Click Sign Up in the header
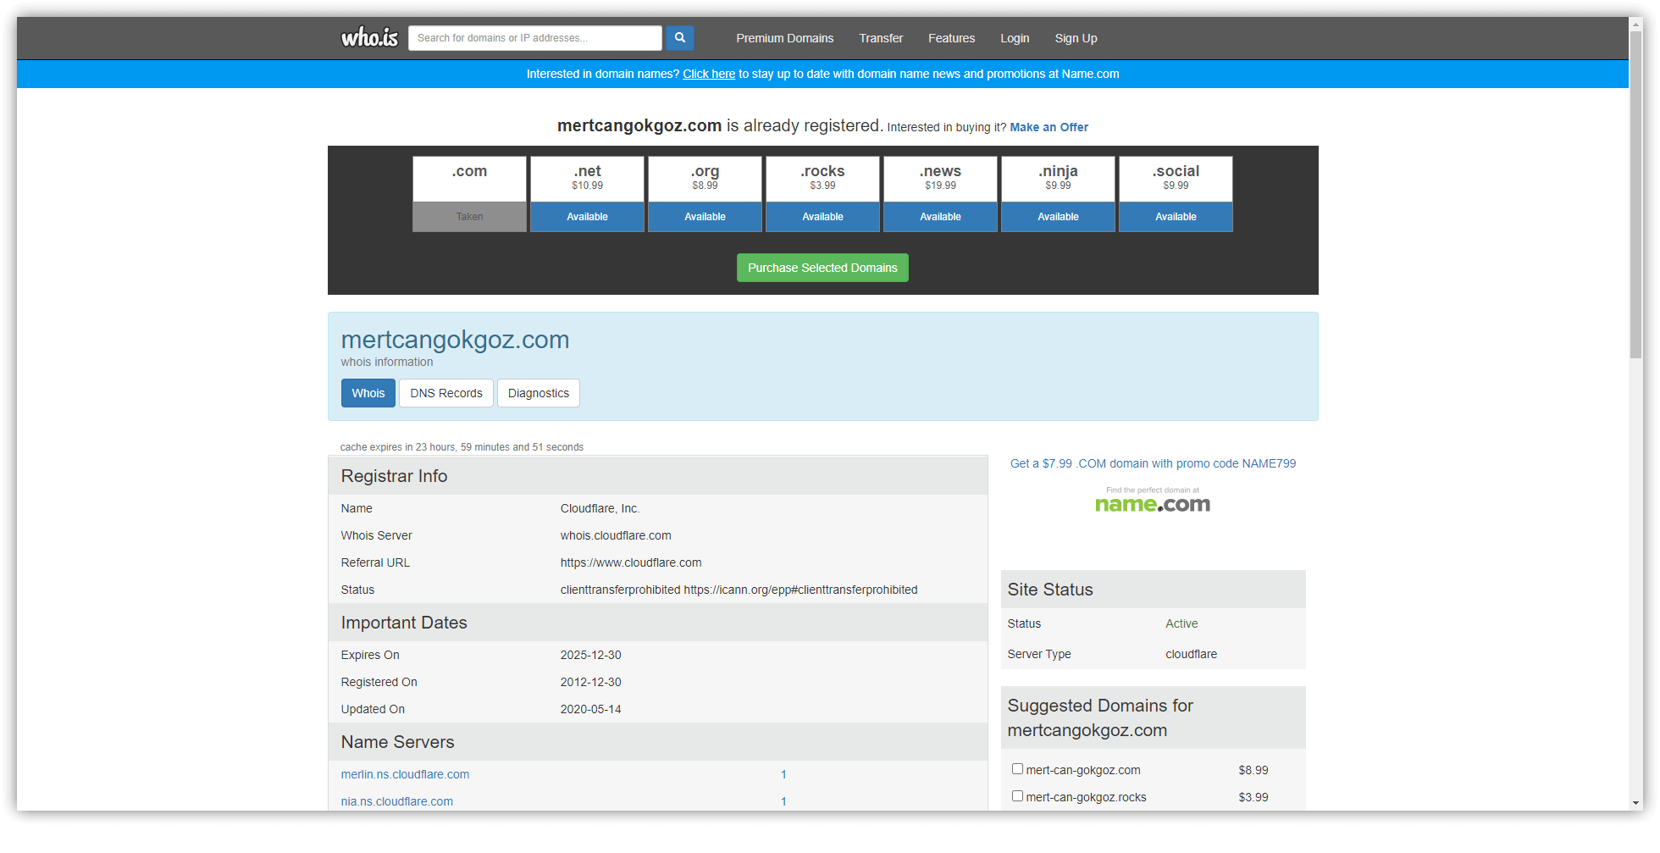Image resolution: width=1660 pixels, height=853 pixels. (1076, 38)
